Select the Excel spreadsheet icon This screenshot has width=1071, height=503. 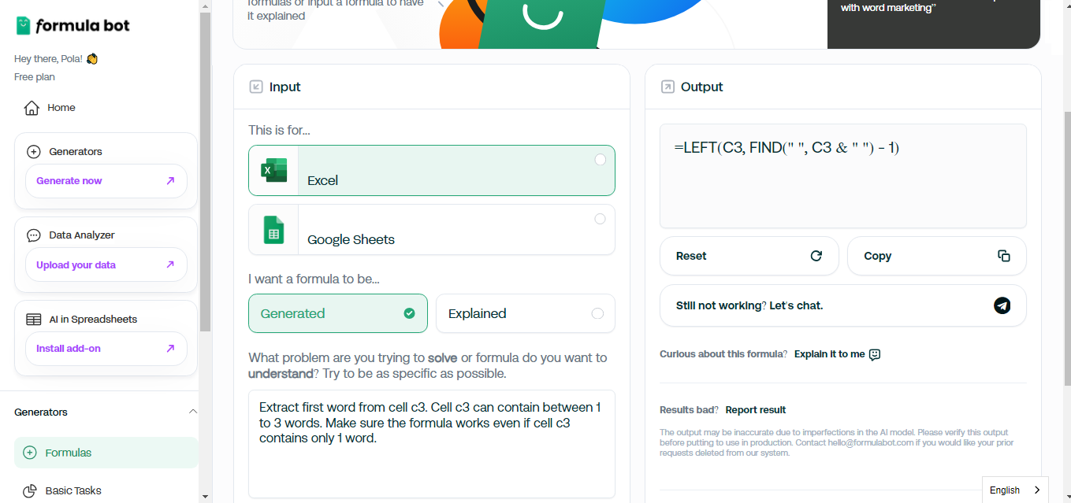[x=273, y=170]
